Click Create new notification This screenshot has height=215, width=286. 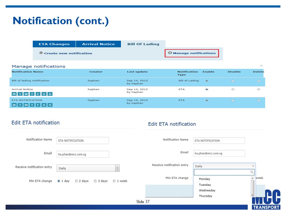tap(68, 53)
